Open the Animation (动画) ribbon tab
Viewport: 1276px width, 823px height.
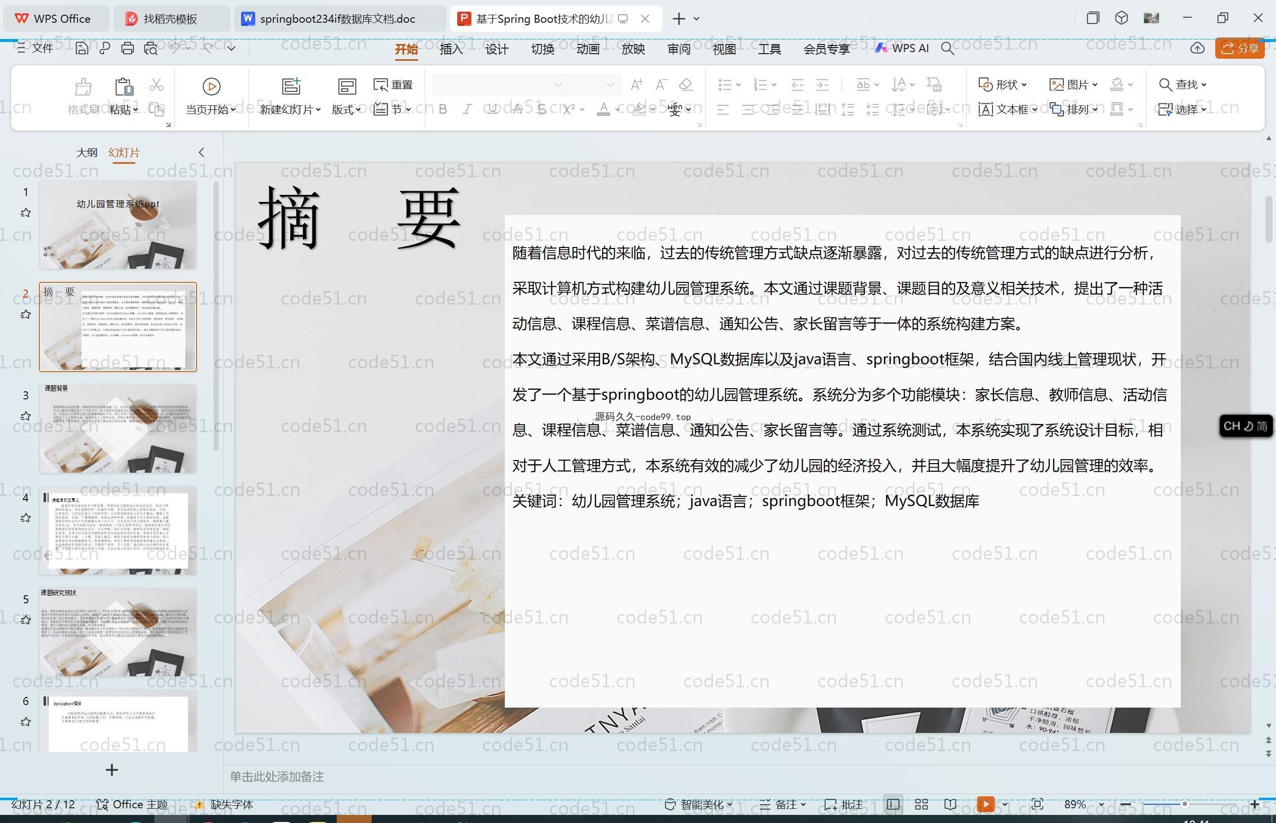(x=587, y=49)
